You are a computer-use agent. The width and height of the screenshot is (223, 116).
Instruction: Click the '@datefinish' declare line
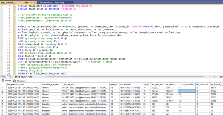47,9
